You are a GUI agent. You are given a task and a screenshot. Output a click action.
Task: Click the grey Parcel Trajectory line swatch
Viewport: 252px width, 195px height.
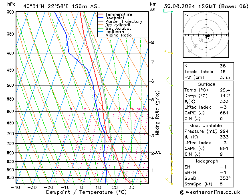(101, 21)
